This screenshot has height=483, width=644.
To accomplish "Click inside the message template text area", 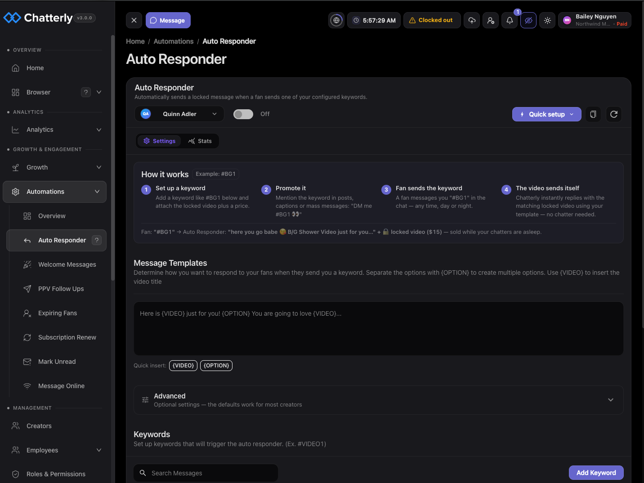I will [379, 328].
